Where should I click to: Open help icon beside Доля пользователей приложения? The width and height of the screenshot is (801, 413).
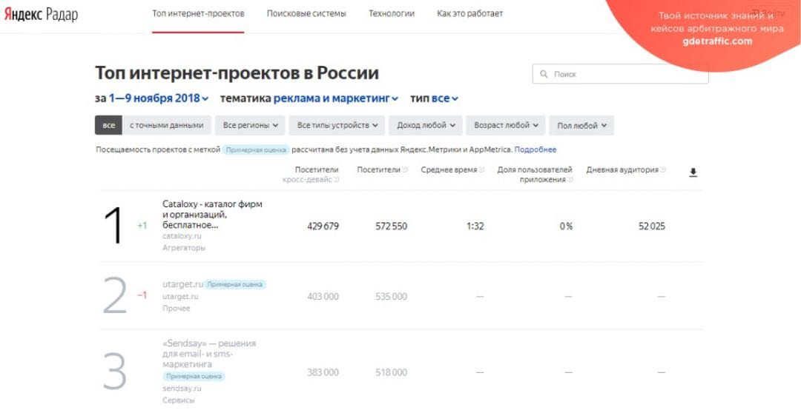[570, 179]
